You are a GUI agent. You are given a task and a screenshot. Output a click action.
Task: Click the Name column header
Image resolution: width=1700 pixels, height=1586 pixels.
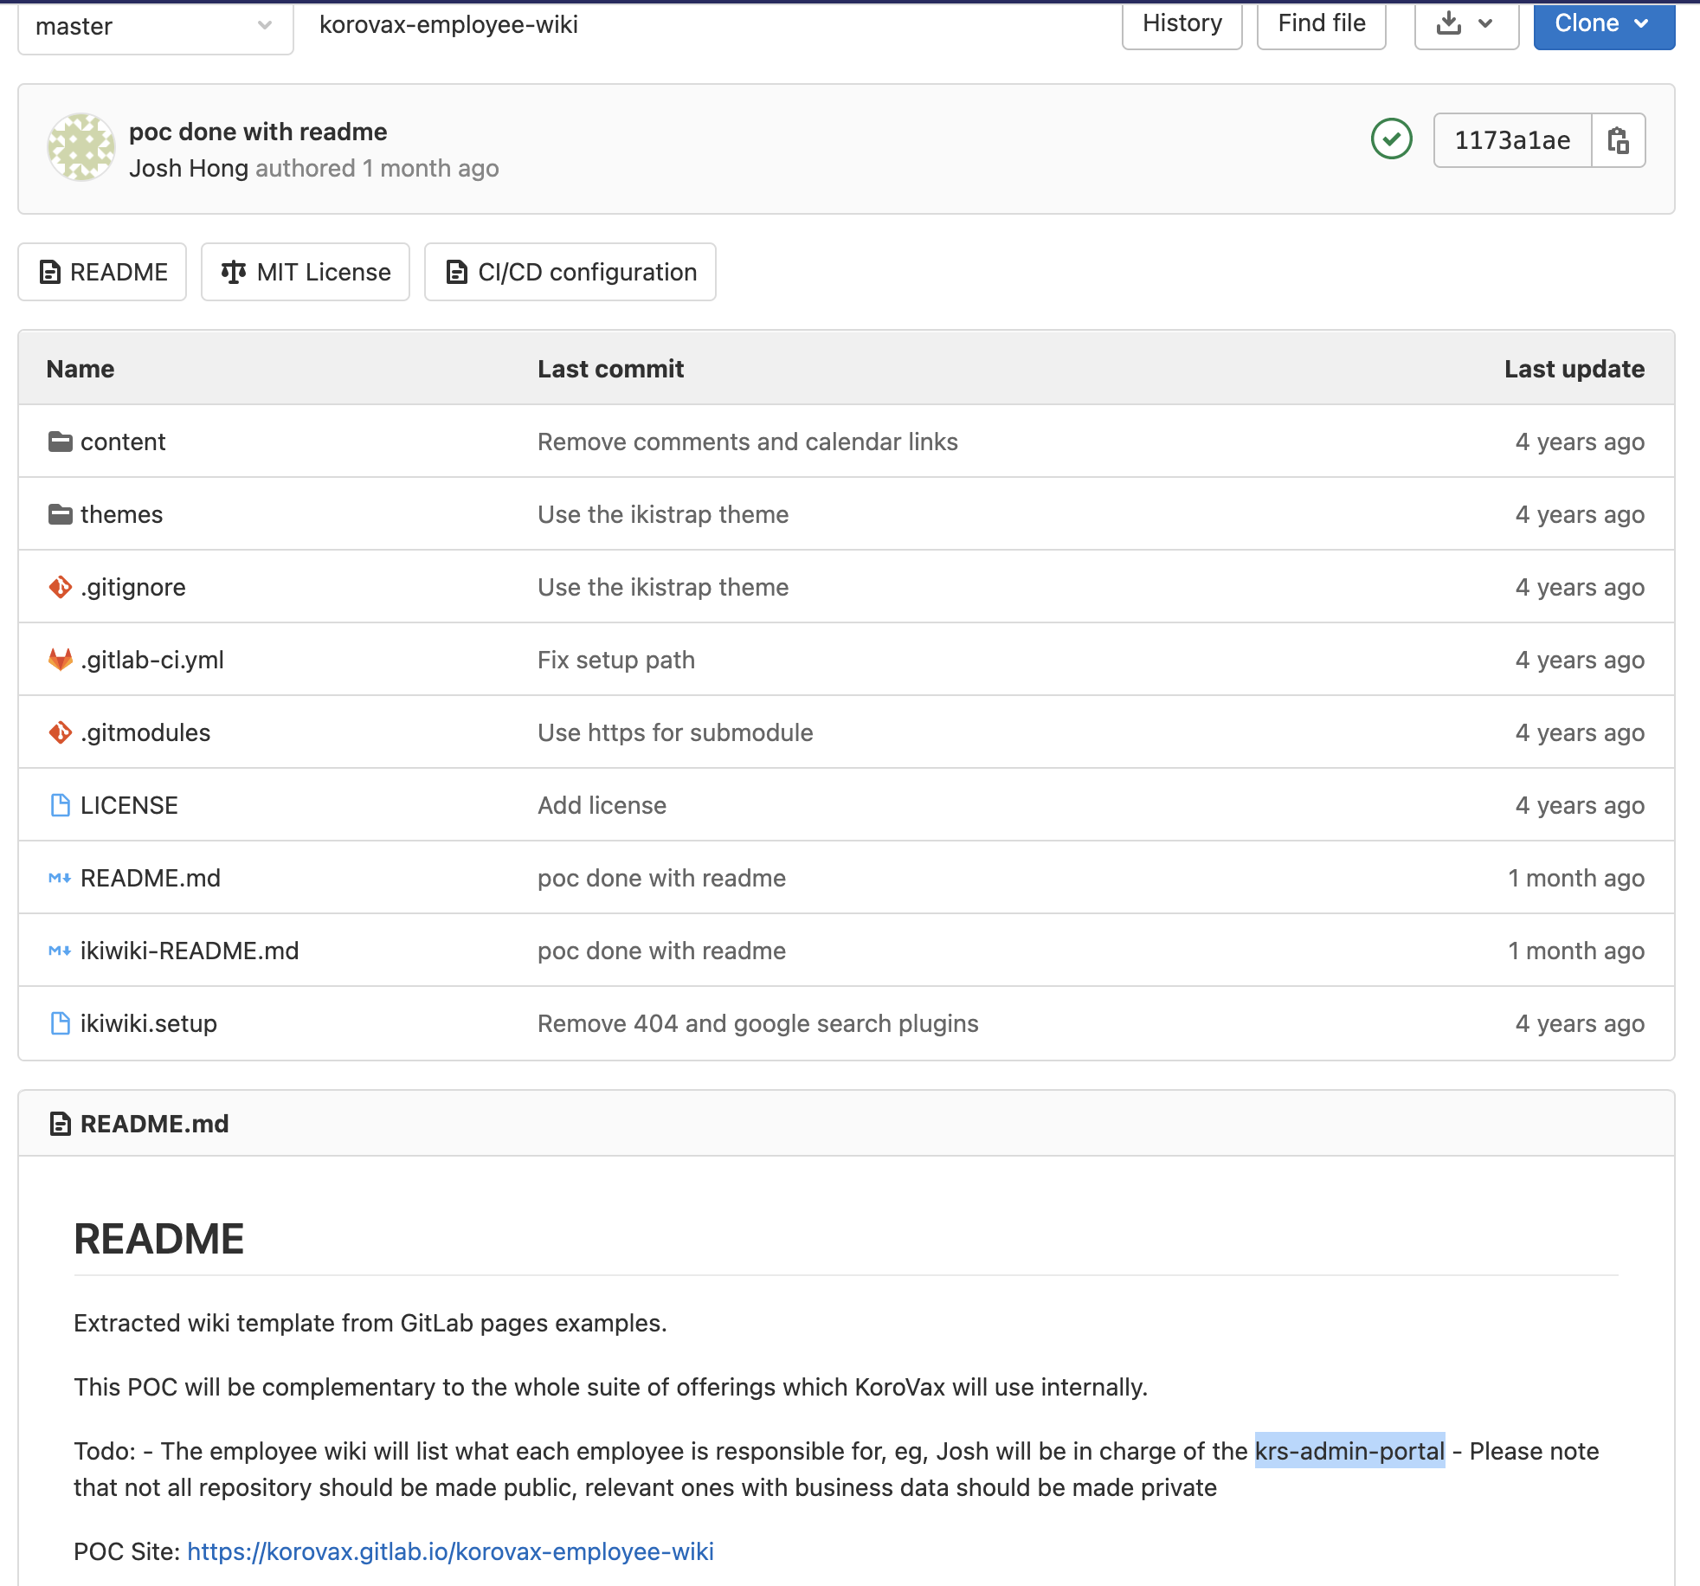coord(80,369)
